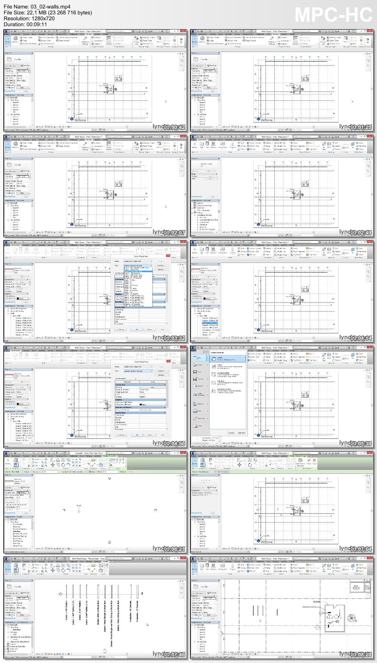Click Modify tool in the 00:06:21 ribbon
Viewport: 377px width, 663px height.
(x=8, y=461)
